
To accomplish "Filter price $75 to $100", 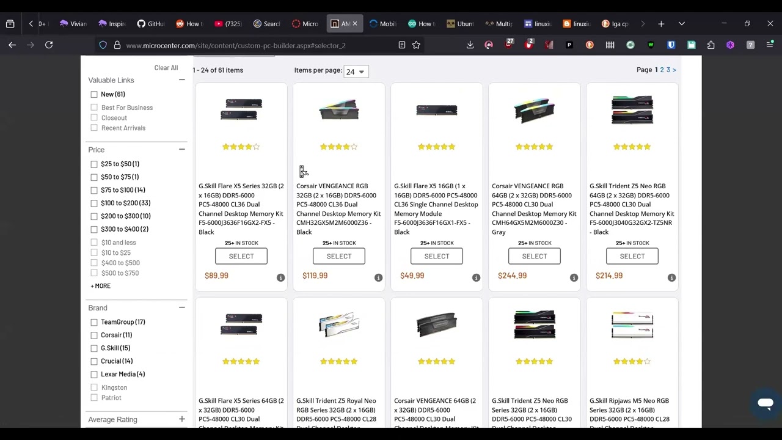I will (94, 190).
